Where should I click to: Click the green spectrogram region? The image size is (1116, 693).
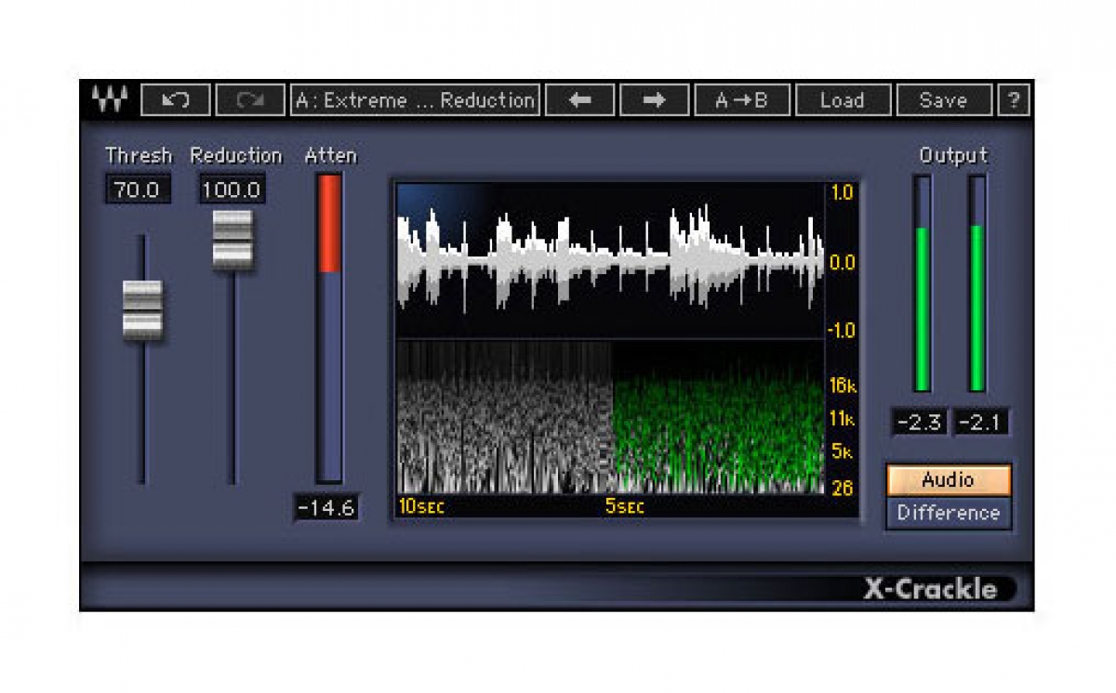click(x=718, y=418)
